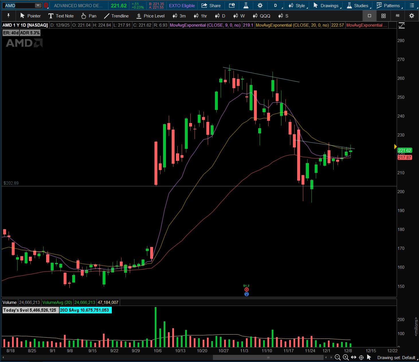
Task: Click the scroll left arrow at the bottom-left
Action: coord(4,357)
